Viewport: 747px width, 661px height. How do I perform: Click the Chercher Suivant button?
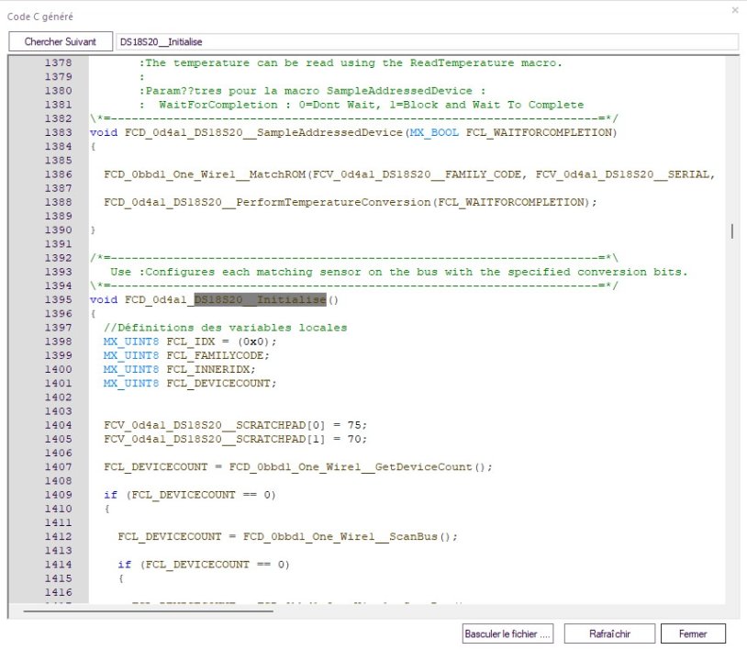click(61, 42)
